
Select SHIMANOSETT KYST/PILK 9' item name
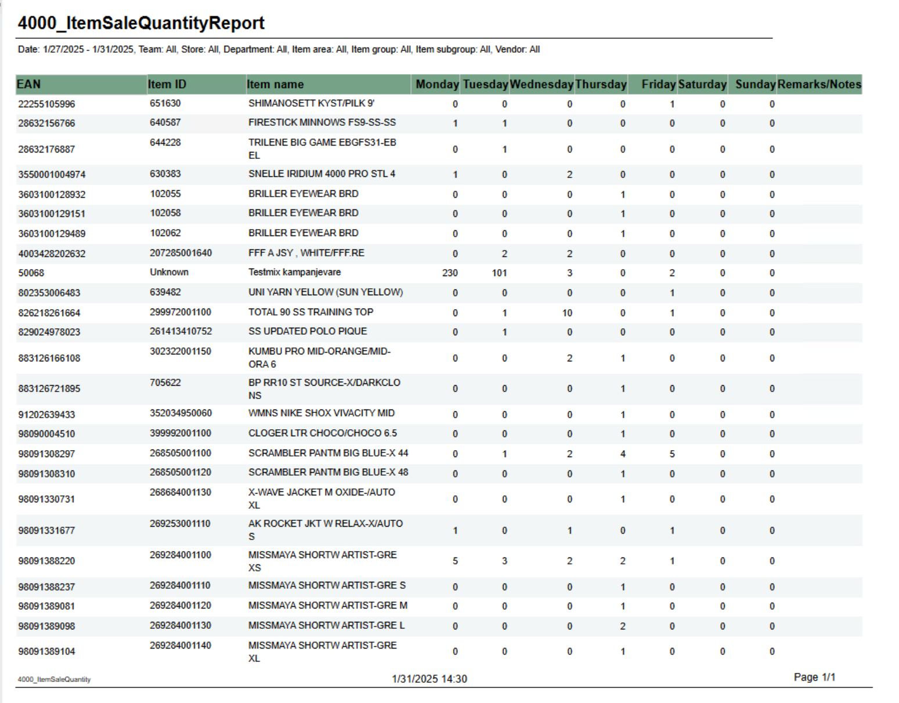click(311, 104)
